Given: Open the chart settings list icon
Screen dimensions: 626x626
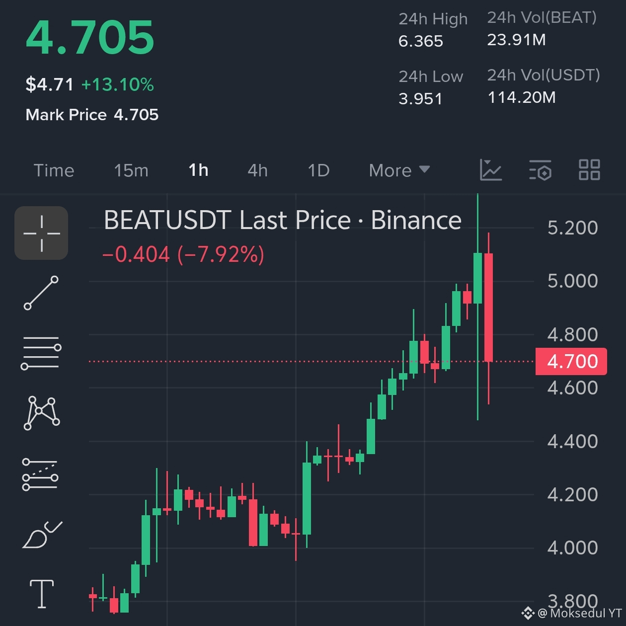Looking at the screenshot, I should pos(540,170).
